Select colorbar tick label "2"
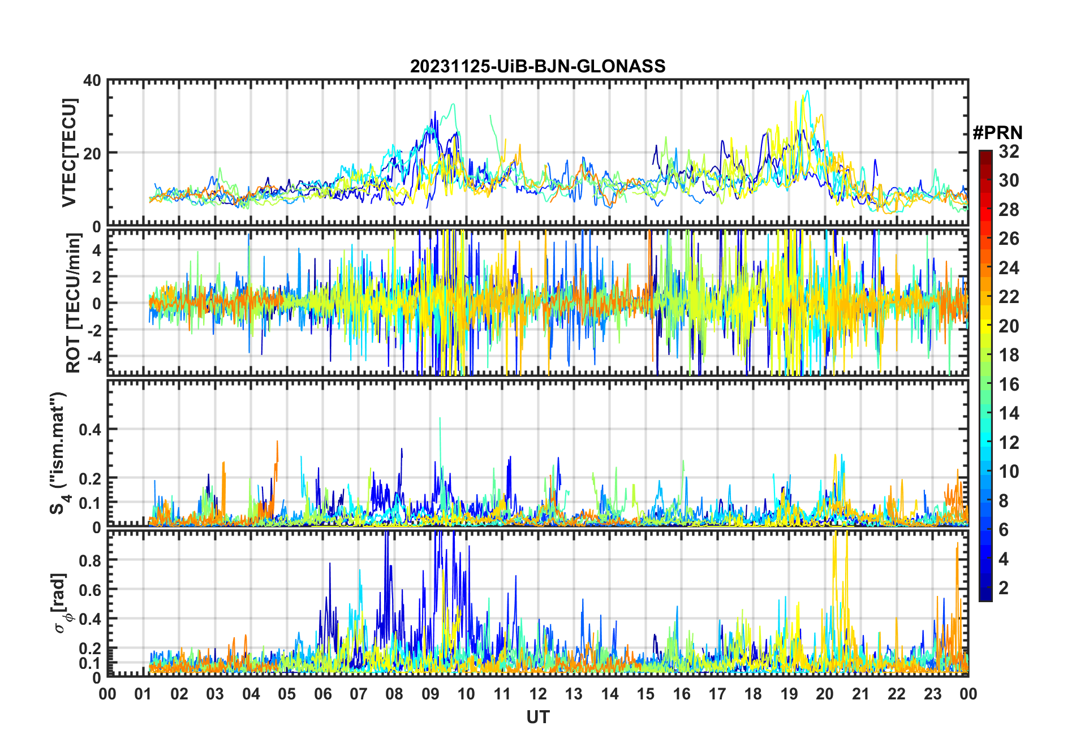 point(1004,588)
